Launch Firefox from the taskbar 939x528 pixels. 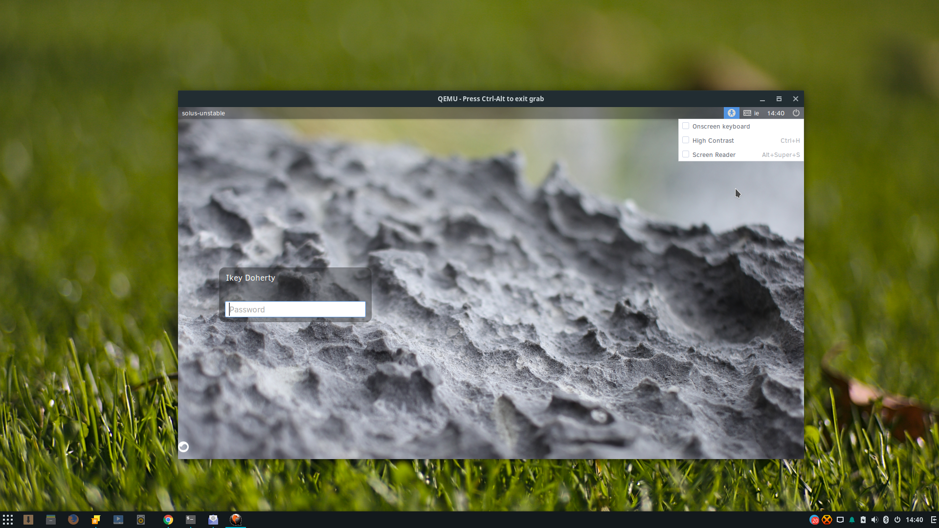[73, 520]
